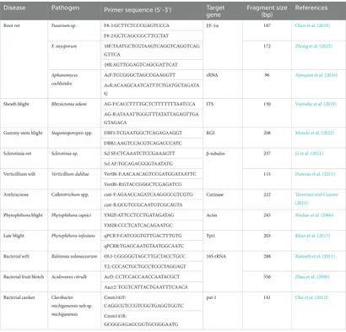Select the Root rot disease cell
Viewport: 346px width, 332px height.
tap(12, 25)
